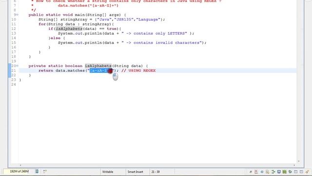The height and width of the screenshot is (176, 312).
Task: Click the dark gear icon in the status bar
Action: tap(290, 172)
